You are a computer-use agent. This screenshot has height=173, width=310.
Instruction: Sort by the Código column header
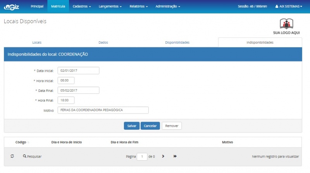tap(21, 142)
